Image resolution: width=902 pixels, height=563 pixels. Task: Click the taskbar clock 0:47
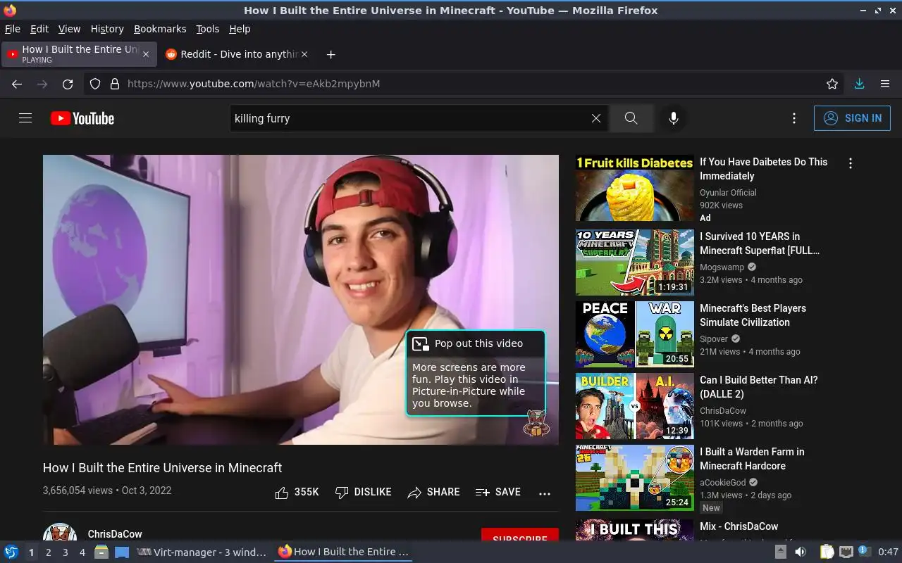point(888,552)
